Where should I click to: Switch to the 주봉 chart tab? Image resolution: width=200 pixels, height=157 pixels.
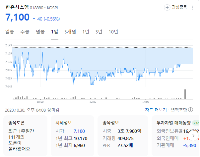pyautogui.click(x=25, y=32)
